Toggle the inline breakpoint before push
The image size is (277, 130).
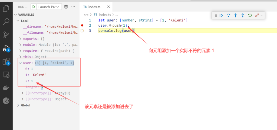click(x=110, y=26)
